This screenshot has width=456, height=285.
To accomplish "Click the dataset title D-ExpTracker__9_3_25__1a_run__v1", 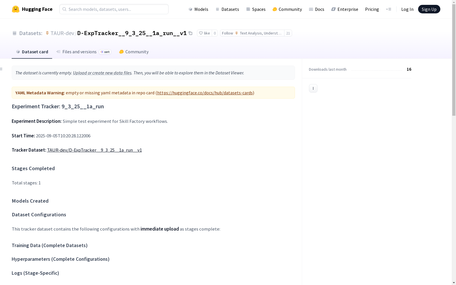I will point(132,33).
